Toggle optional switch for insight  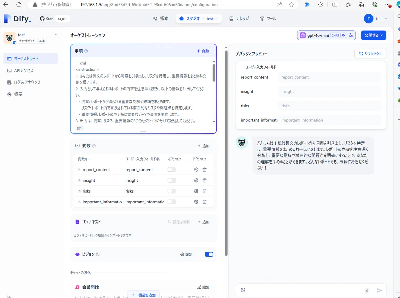click(172, 180)
